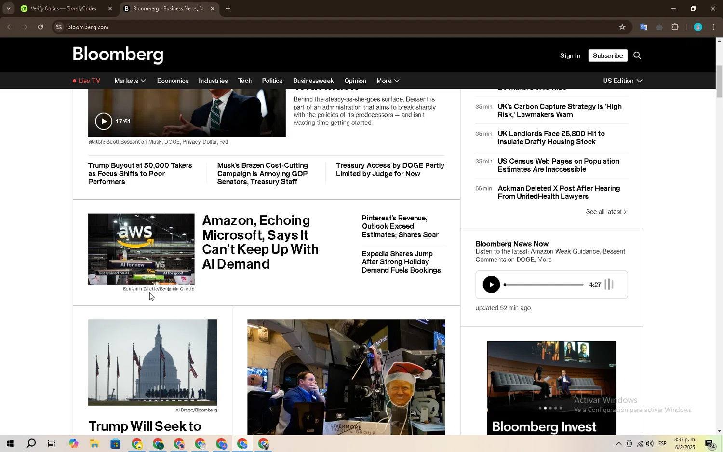Go to the Economics section
The width and height of the screenshot is (723, 452).
pyautogui.click(x=173, y=81)
